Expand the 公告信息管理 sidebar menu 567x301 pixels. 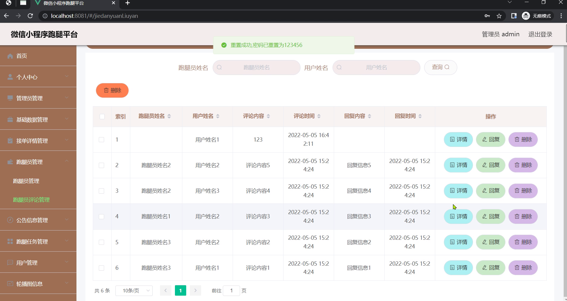tap(38, 220)
